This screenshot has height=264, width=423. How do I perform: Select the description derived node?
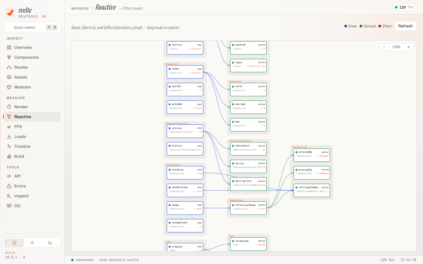tap(249, 184)
